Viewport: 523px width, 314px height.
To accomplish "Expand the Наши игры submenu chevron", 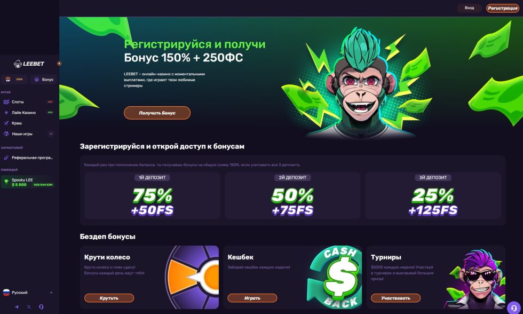I will 51,134.
